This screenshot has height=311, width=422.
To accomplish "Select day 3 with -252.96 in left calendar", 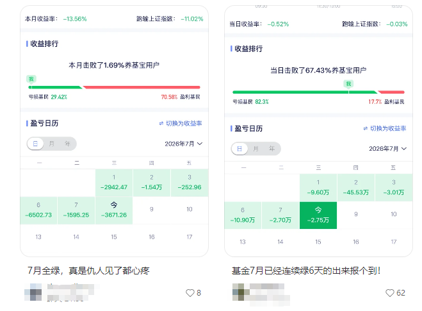I will (x=190, y=183).
